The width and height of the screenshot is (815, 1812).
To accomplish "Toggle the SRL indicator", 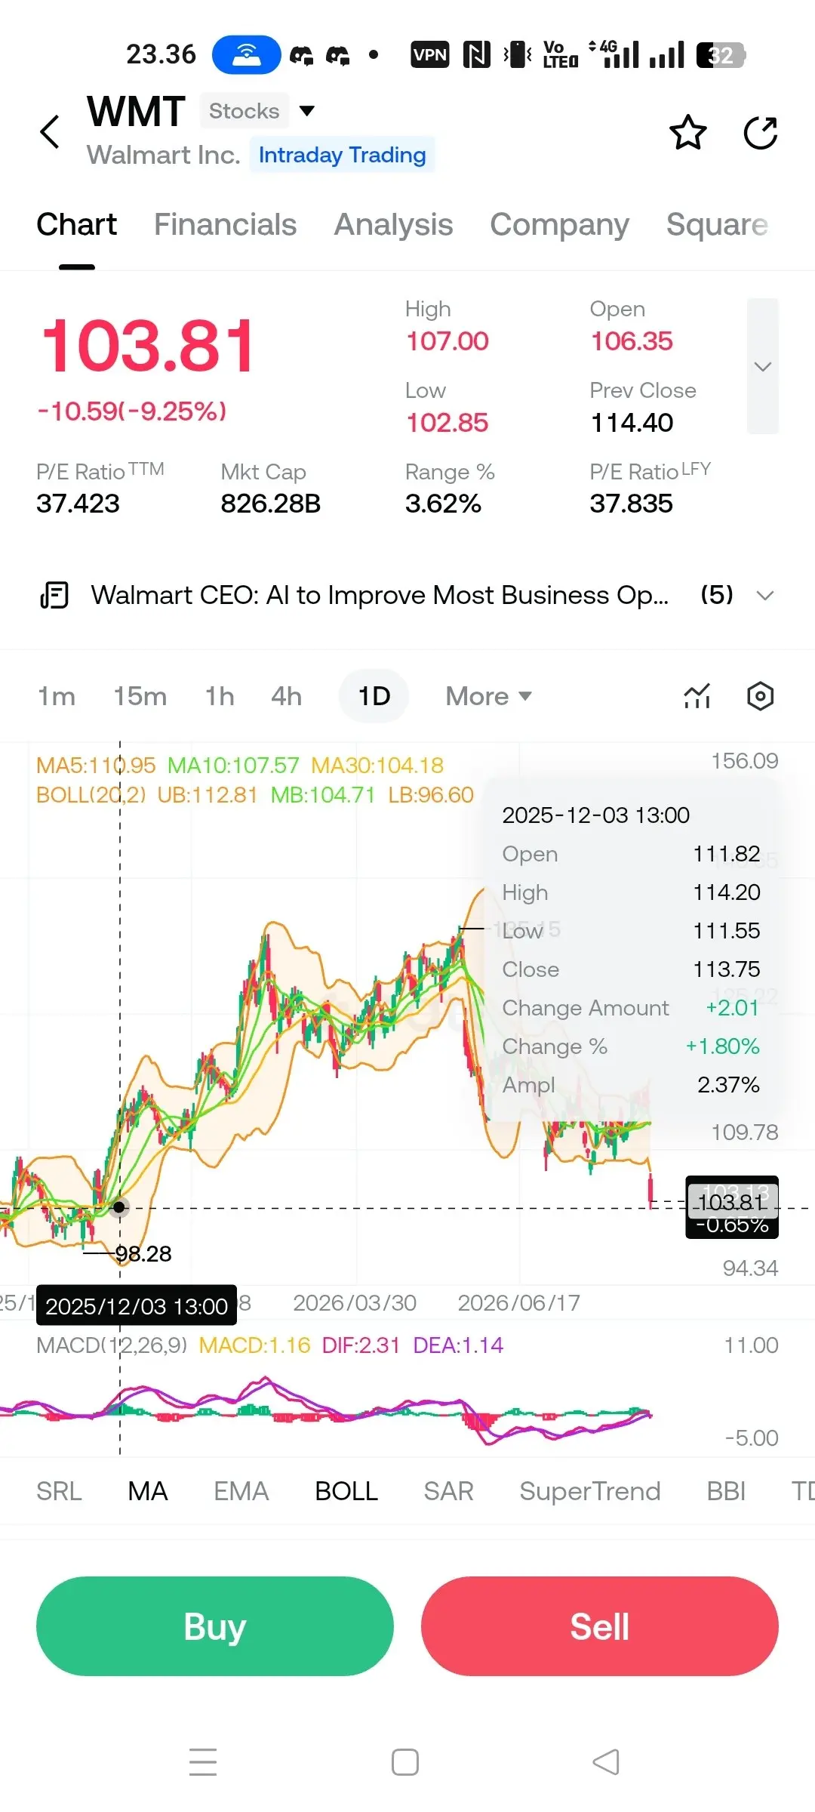I will coord(59,1491).
